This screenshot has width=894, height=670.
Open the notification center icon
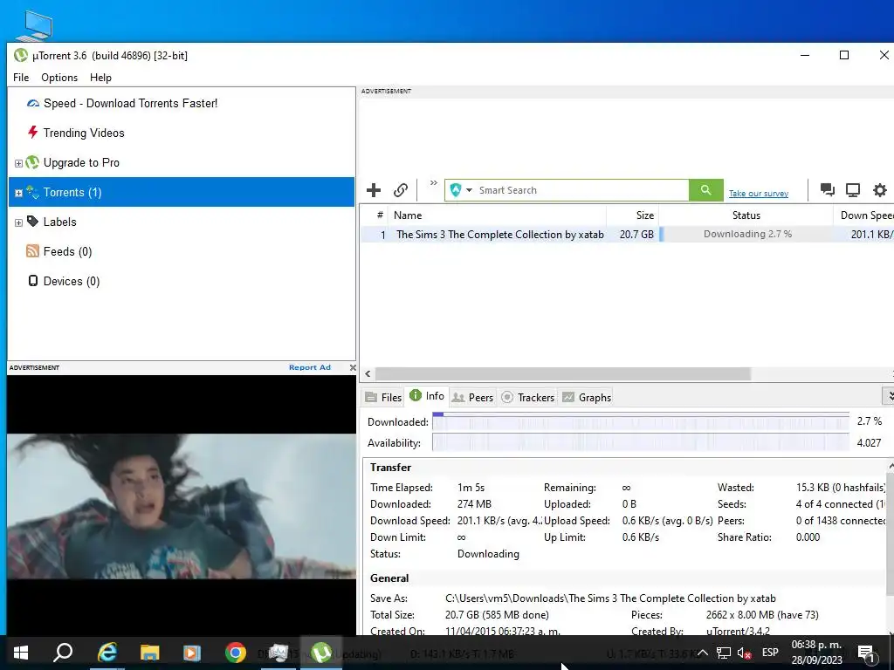coord(866,653)
